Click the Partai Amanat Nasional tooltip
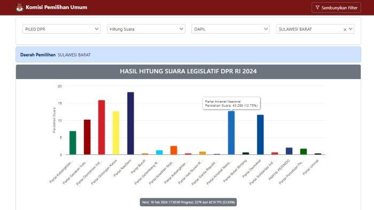 point(231,103)
